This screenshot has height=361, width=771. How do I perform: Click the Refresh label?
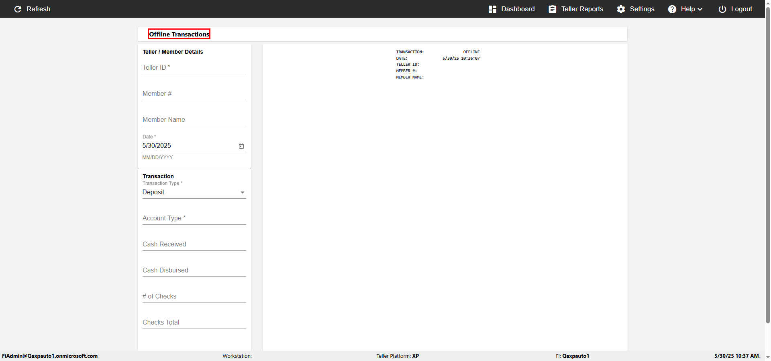38,9
